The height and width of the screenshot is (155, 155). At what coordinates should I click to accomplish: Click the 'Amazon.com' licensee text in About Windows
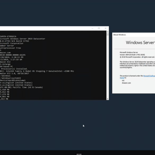(126, 83)
